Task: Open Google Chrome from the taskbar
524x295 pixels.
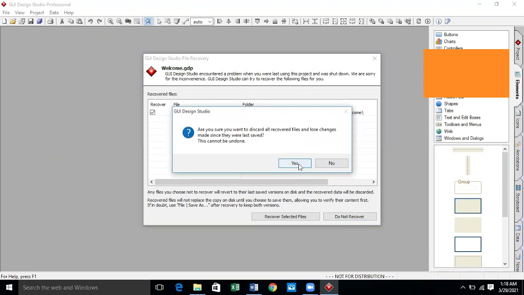Action: [273, 288]
